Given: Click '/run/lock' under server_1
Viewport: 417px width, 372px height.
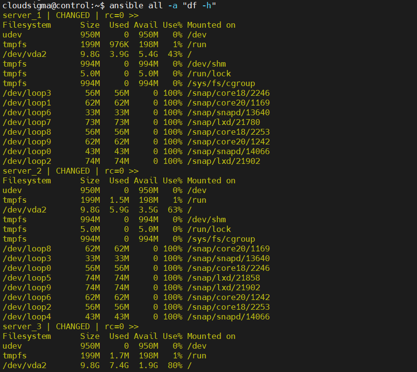Looking at the screenshot, I should pos(209,74).
